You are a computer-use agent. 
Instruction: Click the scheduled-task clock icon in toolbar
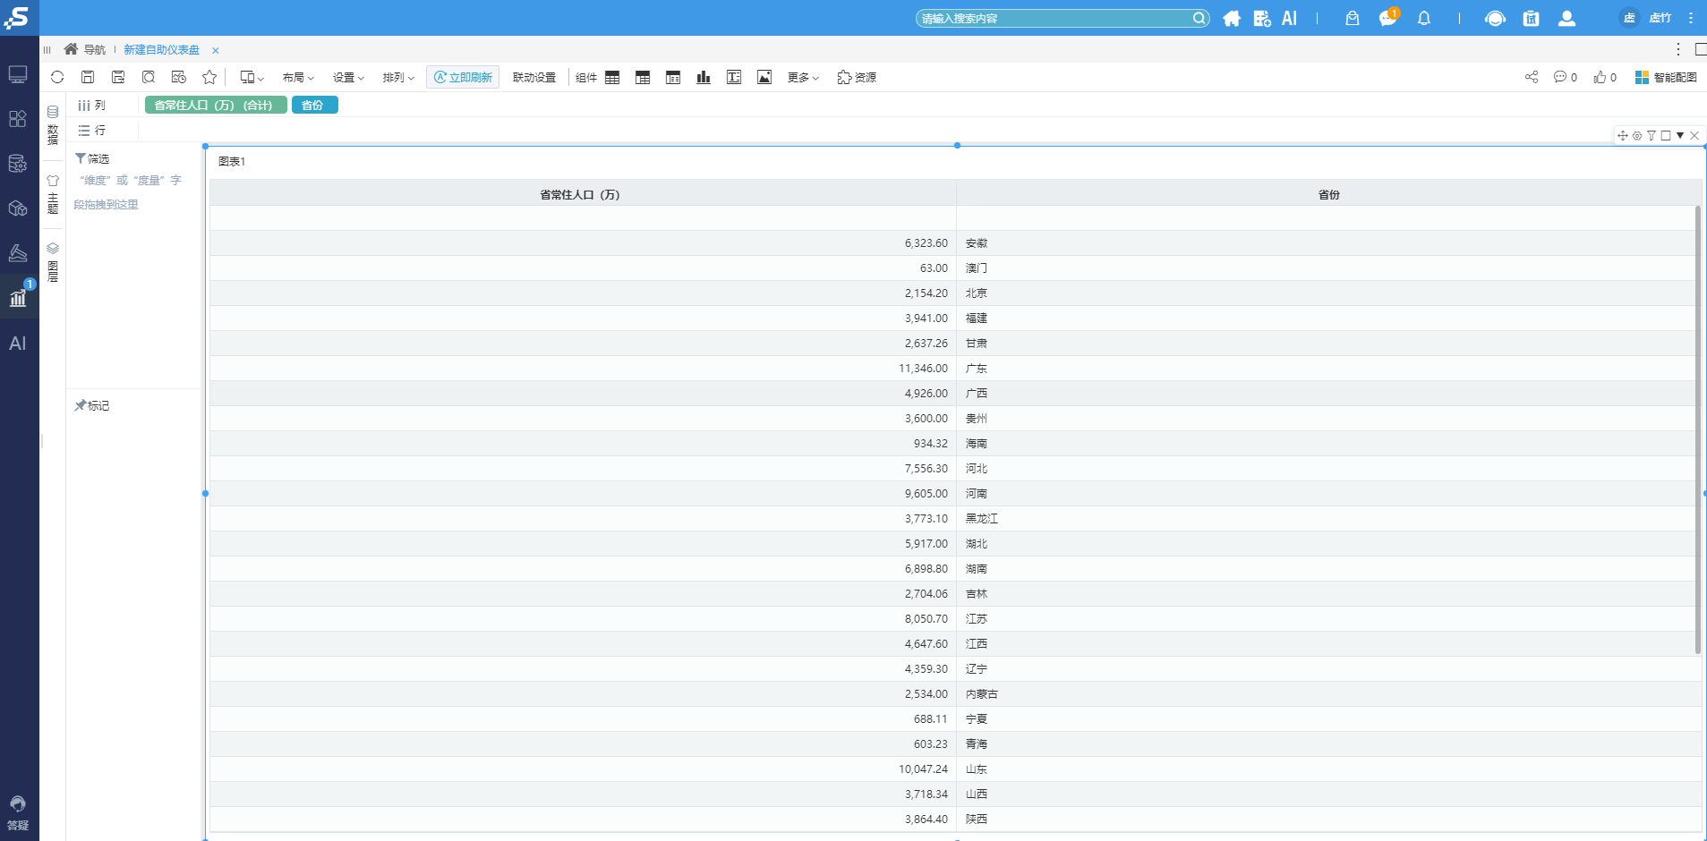tap(179, 77)
